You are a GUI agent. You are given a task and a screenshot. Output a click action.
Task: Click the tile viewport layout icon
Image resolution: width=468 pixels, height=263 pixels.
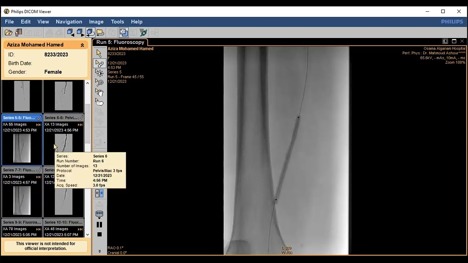pos(445,41)
